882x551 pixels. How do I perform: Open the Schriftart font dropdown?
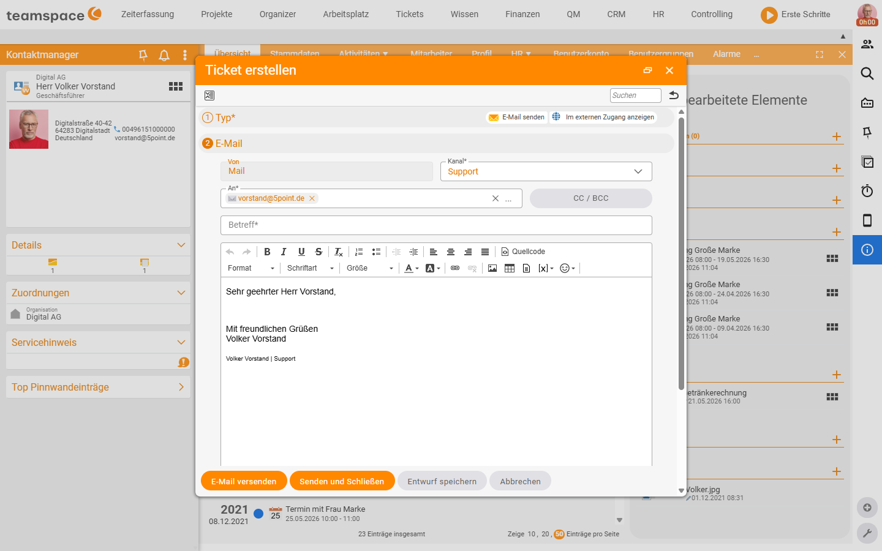point(310,268)
